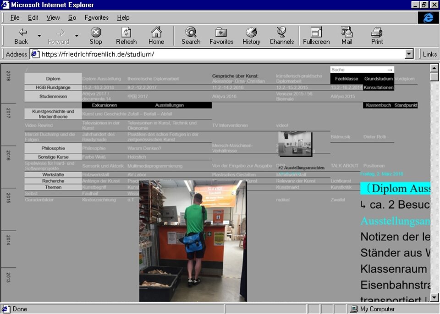
Task: Submit search with the arrow button
Action: pos(390,70)
